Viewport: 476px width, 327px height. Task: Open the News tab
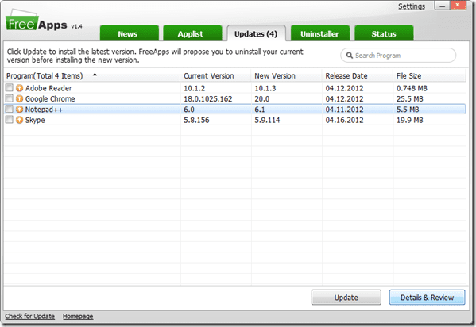(130, 33)
